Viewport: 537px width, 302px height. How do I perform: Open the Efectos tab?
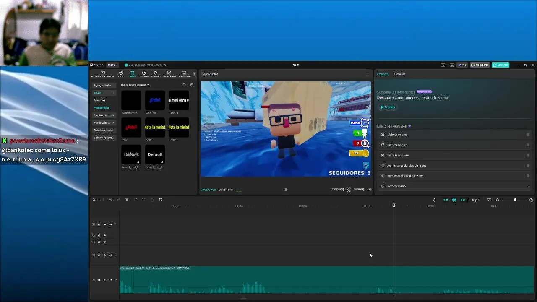pos(155,74)
